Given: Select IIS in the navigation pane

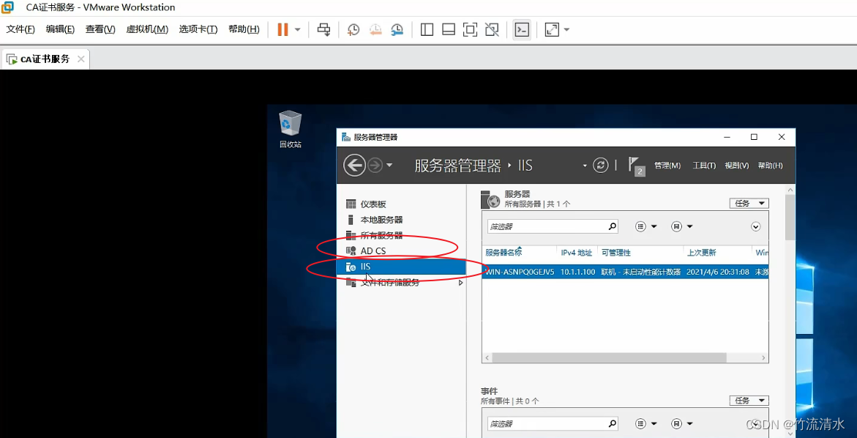Looking at the screenshot, I should pyautogui.click(x=400, y=267).
